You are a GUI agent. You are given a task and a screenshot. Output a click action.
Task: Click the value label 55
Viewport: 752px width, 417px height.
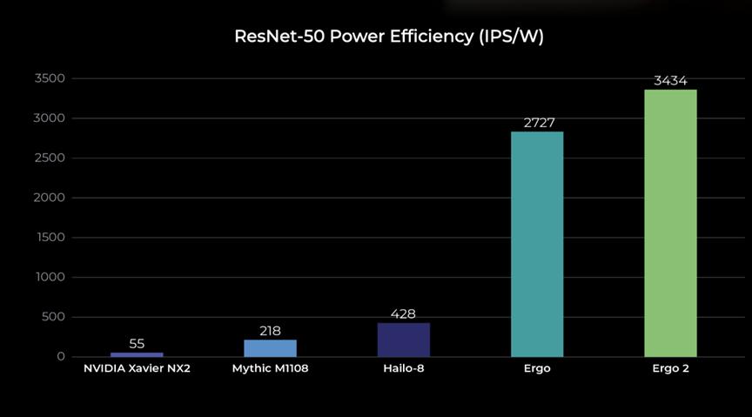point(137,344)
